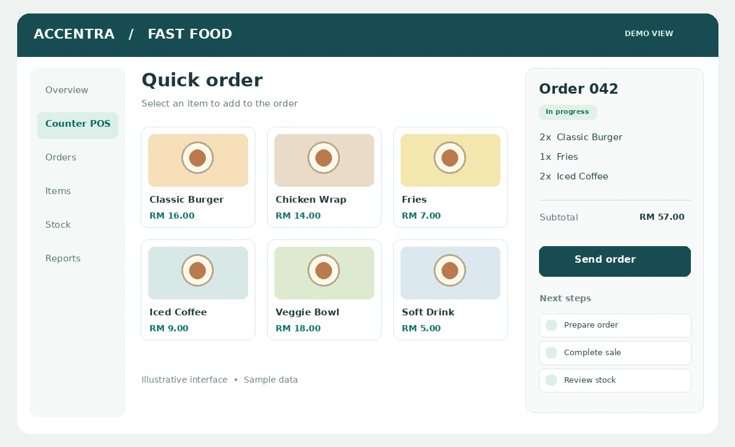Click the Veggie Bowl item image
The width and height of the screenshot is (735, 447).
click(x=324, y=273)
